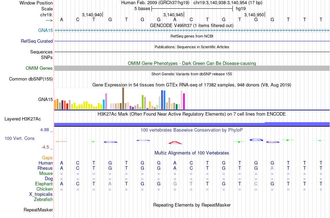Click the GTEx Gene Expression track title
Screen dimensions: 330x218
coord(192,85)
